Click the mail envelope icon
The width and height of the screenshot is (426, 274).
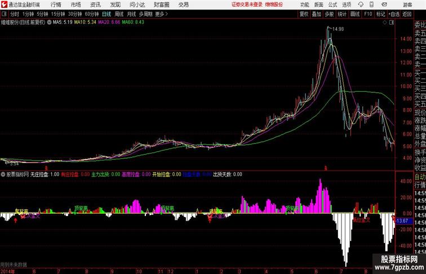[x=384, y=5]
